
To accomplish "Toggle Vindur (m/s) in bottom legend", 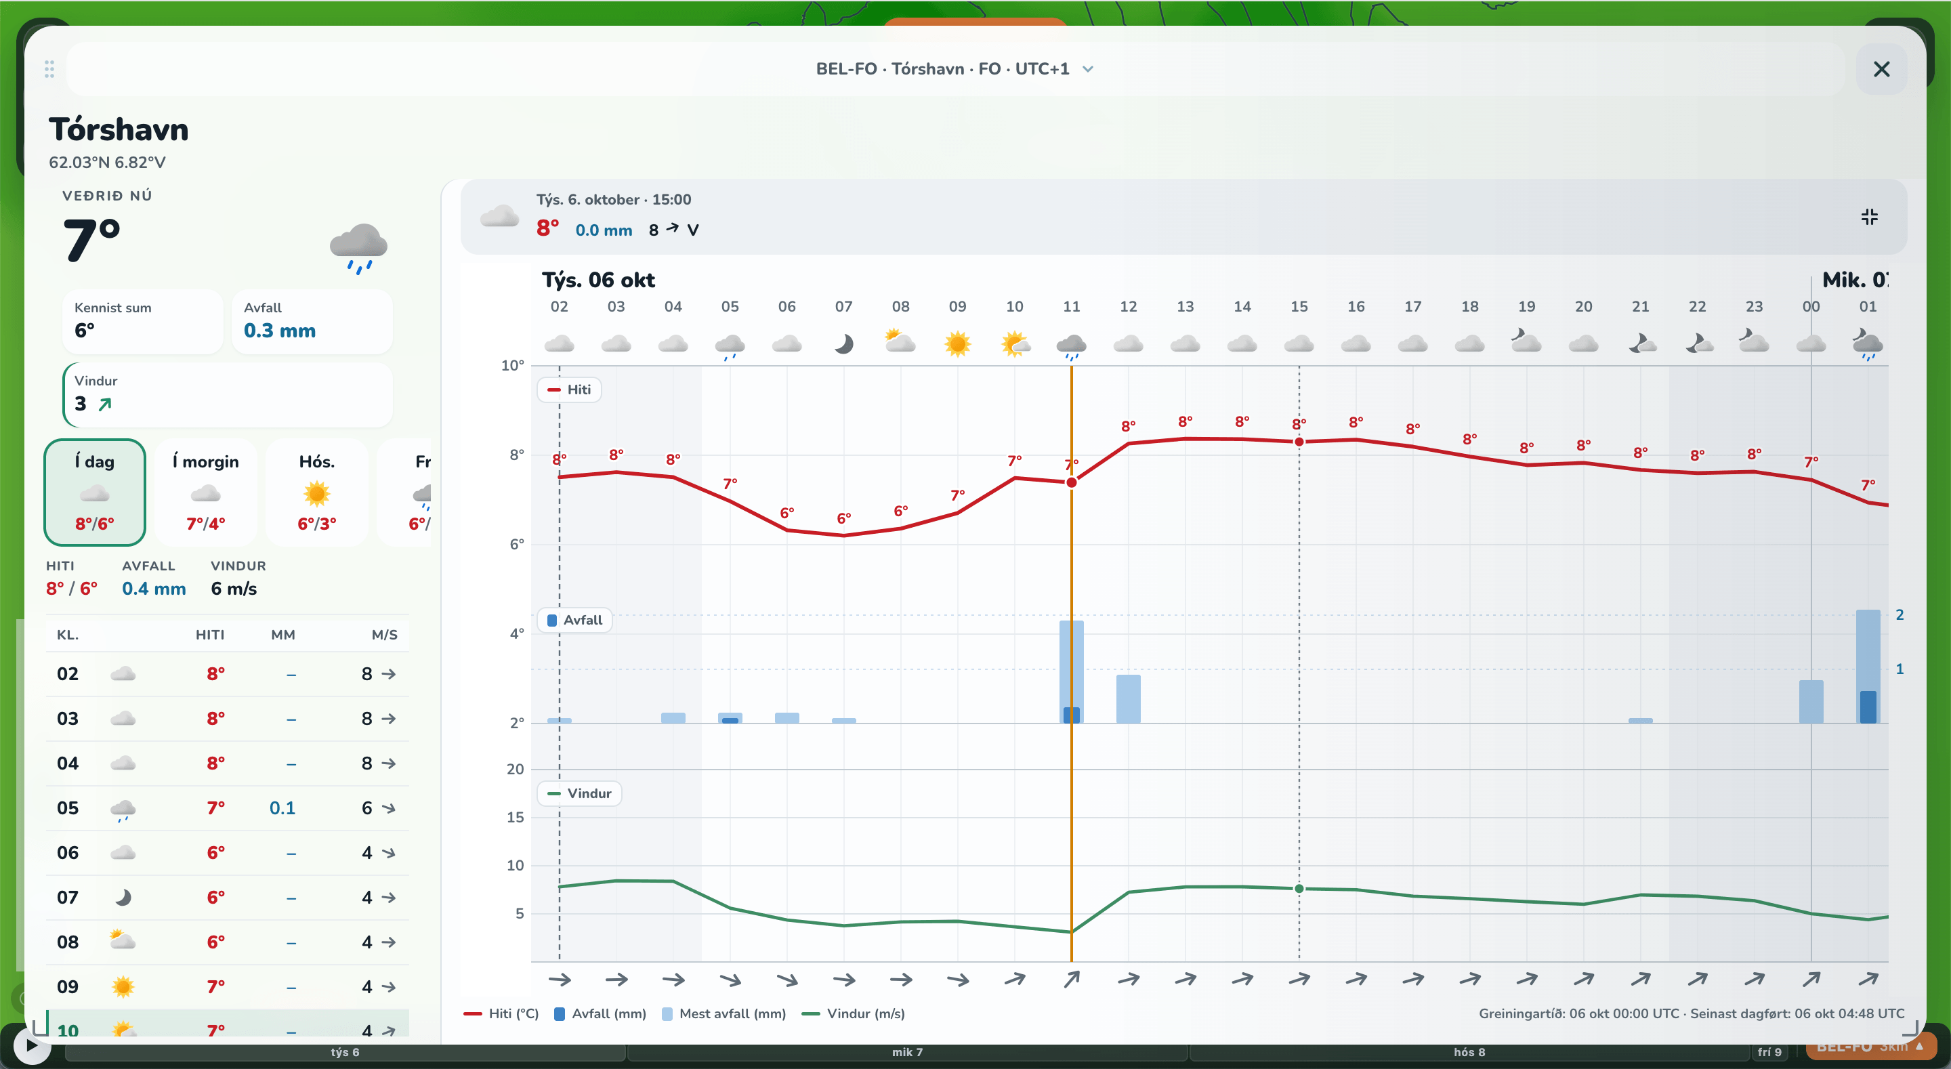I will click(x=853, y=1013).
